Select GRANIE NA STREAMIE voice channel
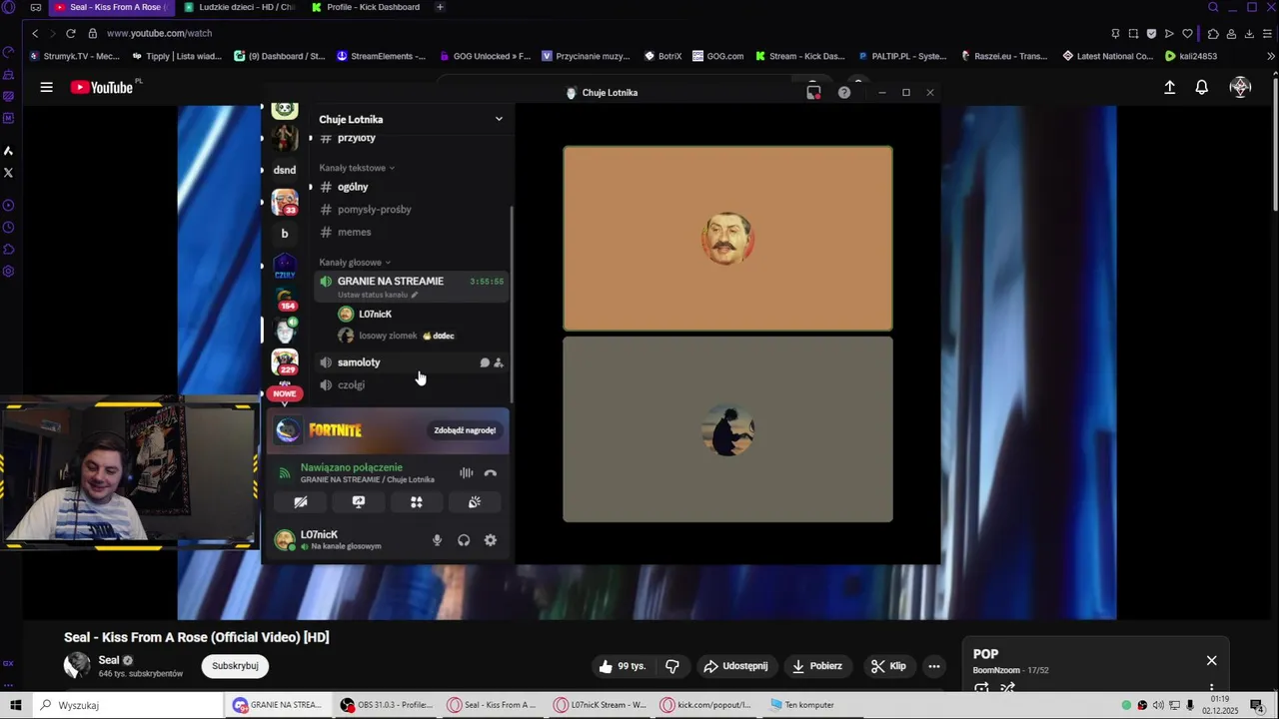1279x719 pixels. coord(390,282)
